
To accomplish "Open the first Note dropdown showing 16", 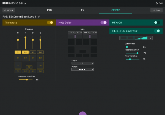I will tap(71, 33).
